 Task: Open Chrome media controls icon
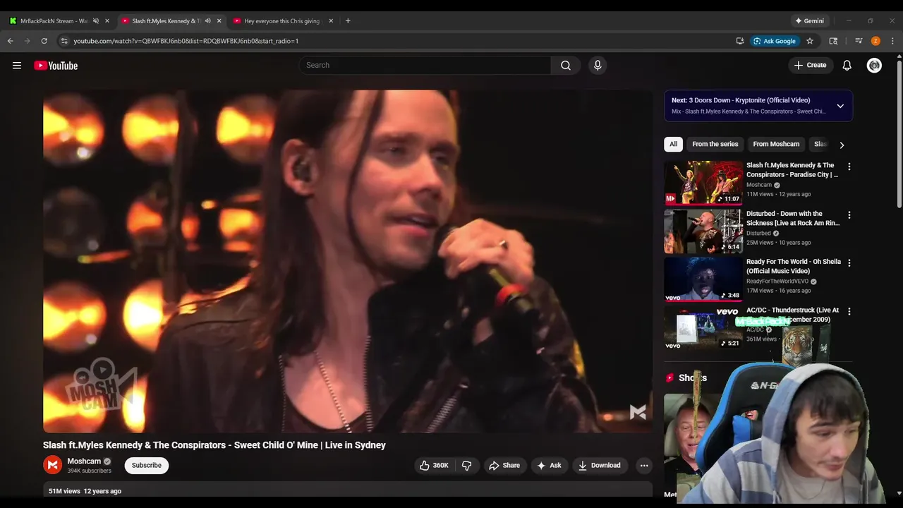[x=859, y=41]
